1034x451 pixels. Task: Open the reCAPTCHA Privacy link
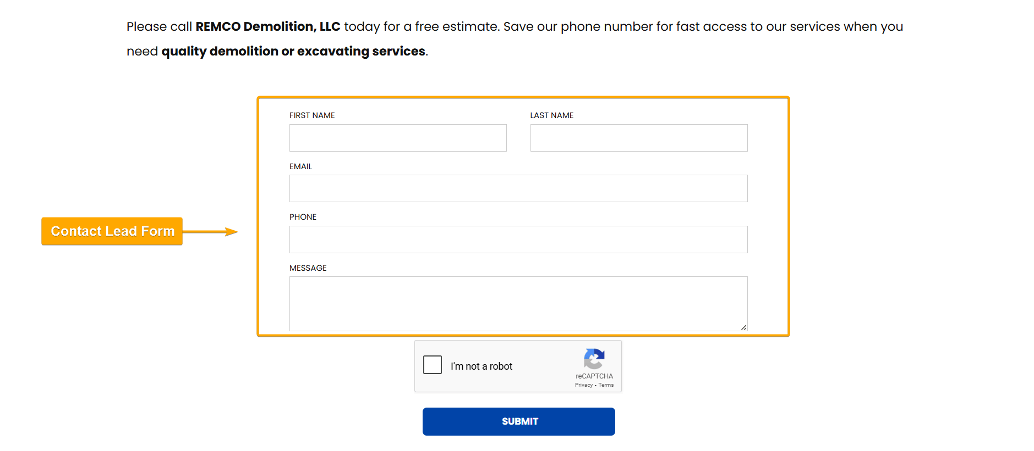coord(583,385)
